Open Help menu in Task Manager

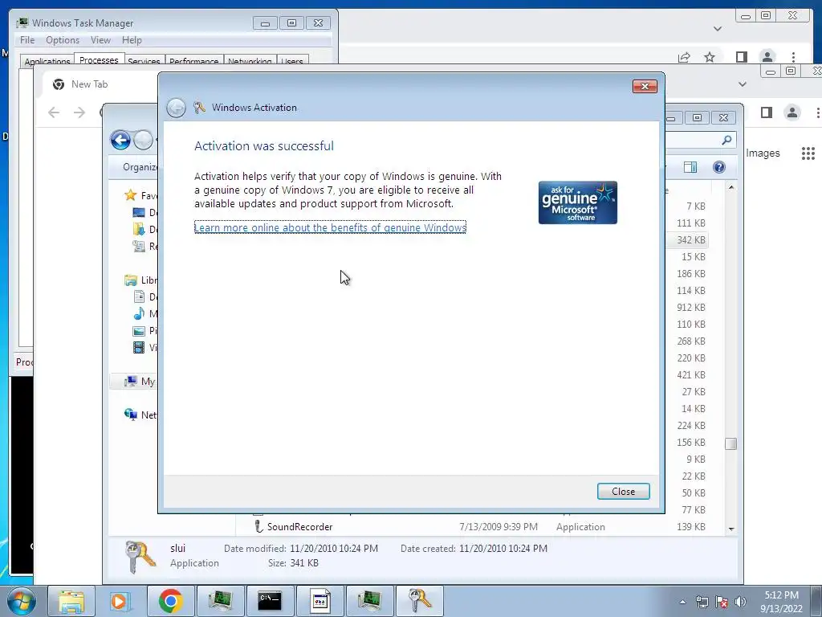[x=132, y=40]
